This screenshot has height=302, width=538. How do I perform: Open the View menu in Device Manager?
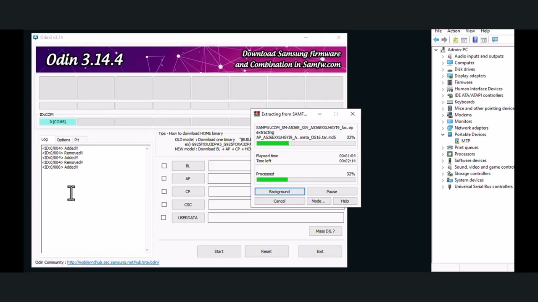point(470,31)
